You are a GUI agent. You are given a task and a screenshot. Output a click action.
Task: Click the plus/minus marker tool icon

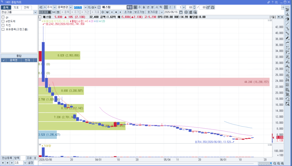287,47
